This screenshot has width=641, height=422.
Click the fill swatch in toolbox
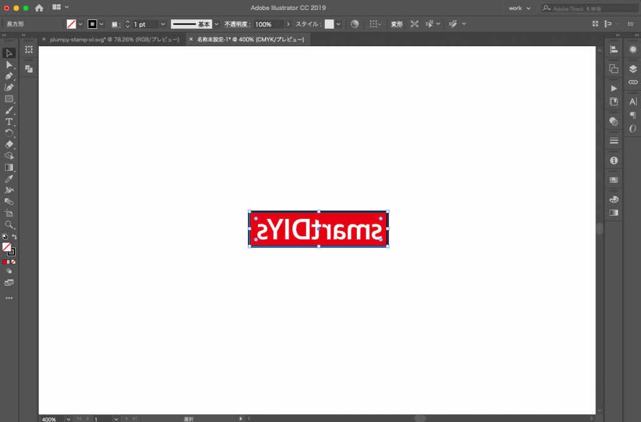[x=6, y=246]
